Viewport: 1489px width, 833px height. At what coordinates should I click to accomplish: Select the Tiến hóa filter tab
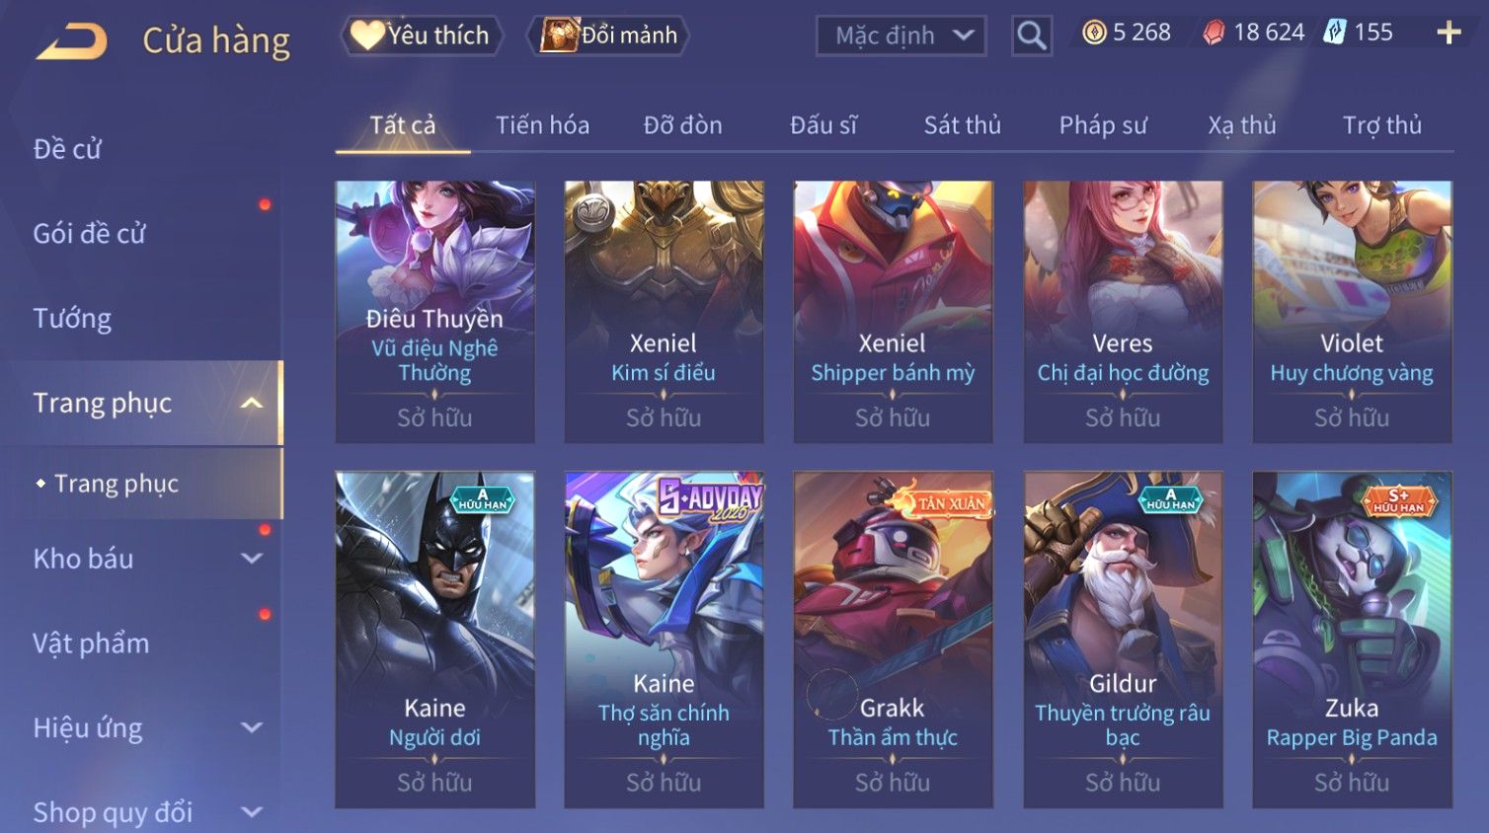click(542, 125)
